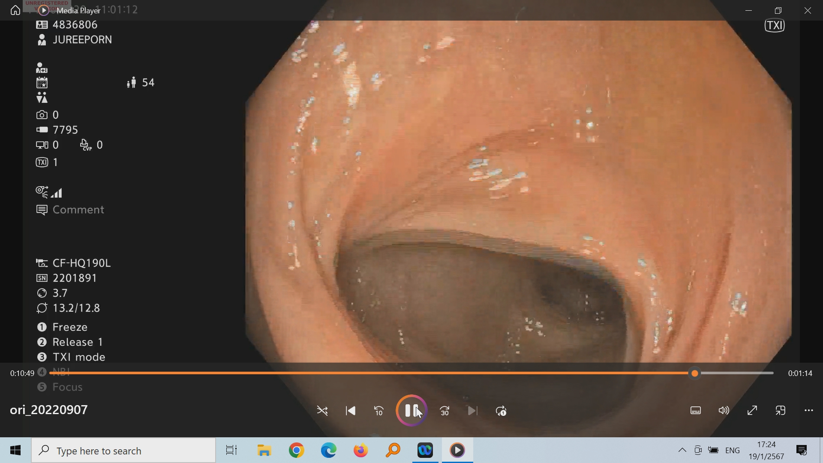Click the 7795 value
823x463 pixels.
point(65,130)
